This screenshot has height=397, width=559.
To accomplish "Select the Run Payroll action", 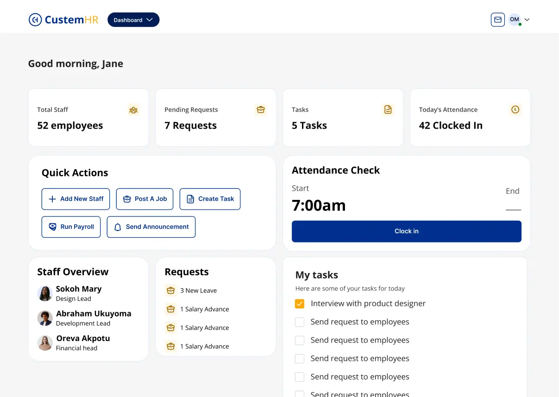I will 71,227.
